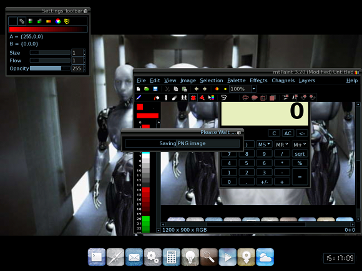Toggle the blank Continuous Mode button in Settings Toolbar
This screenshot has height=271, width=362.
pos(12,21)
